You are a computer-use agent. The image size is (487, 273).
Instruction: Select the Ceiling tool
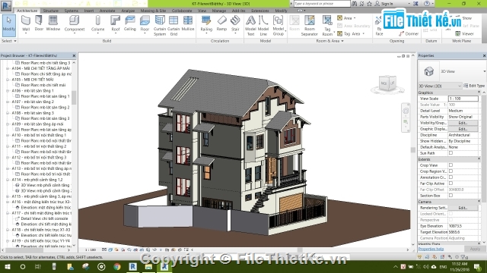[130, 24]
